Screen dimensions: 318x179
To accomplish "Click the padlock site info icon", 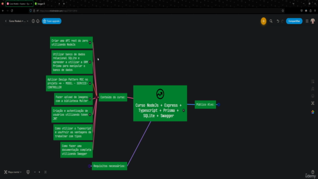I will click(x=34, y=11).
